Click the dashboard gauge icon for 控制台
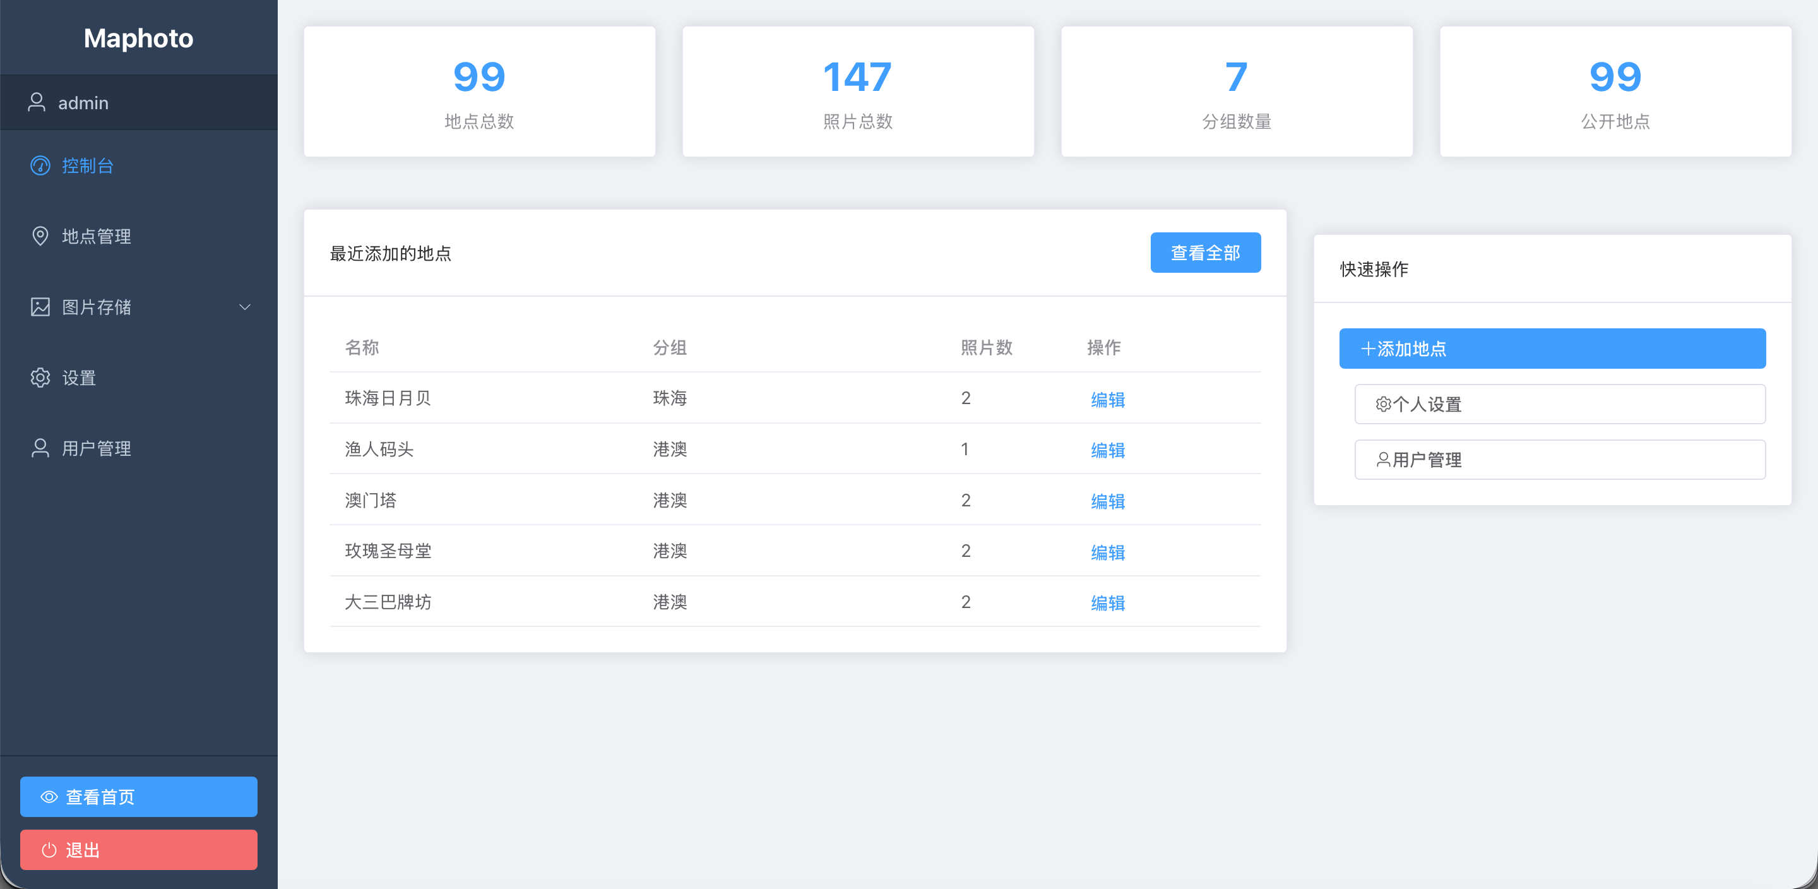The width and height of the screenshot is (1818, 889). [x=40, y=165]
